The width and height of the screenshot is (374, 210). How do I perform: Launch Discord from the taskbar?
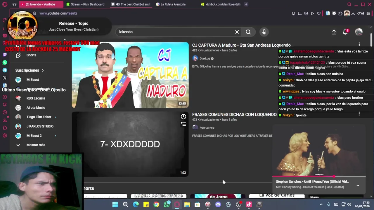click(218, 204)
